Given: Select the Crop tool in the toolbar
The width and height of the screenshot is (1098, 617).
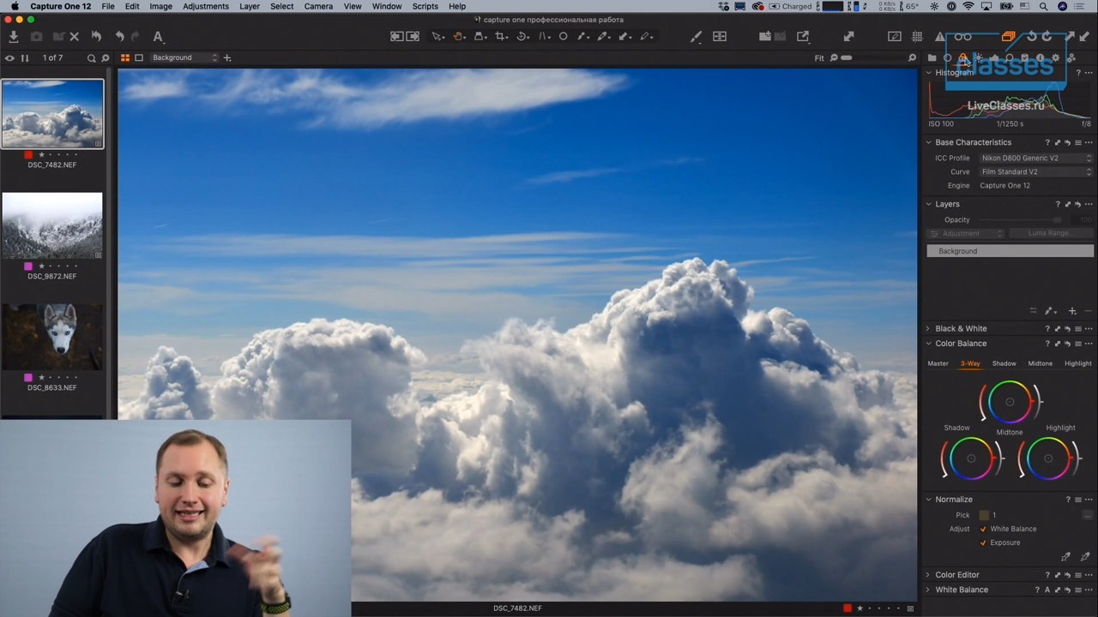Looking at the screenshot, I should [x=501, y=37].
